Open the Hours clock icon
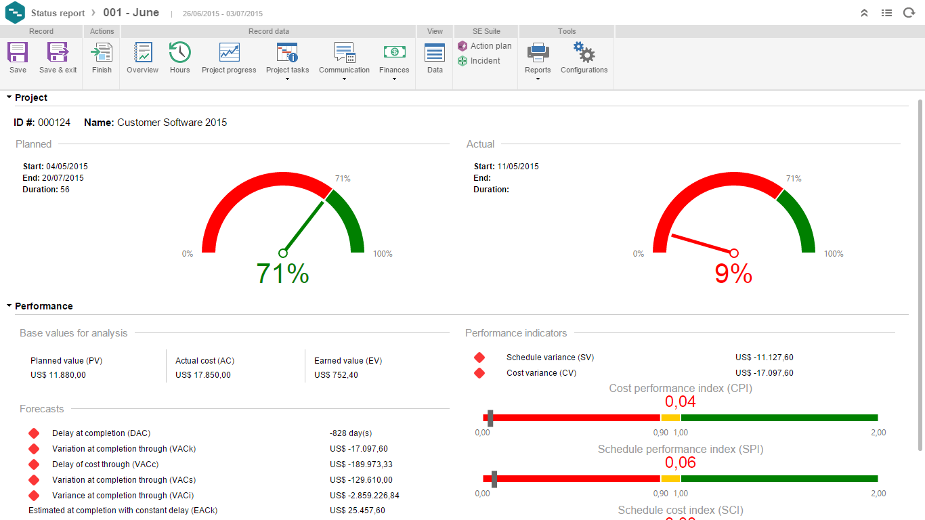Screen dimensions: 925x520 pos(179,53)
